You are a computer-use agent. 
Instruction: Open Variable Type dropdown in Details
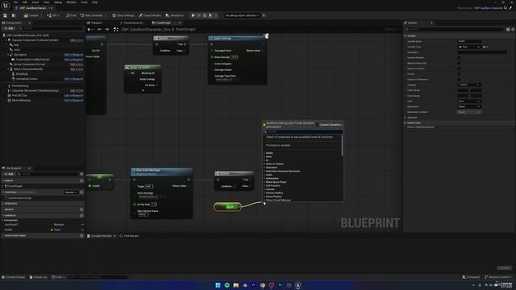coord(469,47)
